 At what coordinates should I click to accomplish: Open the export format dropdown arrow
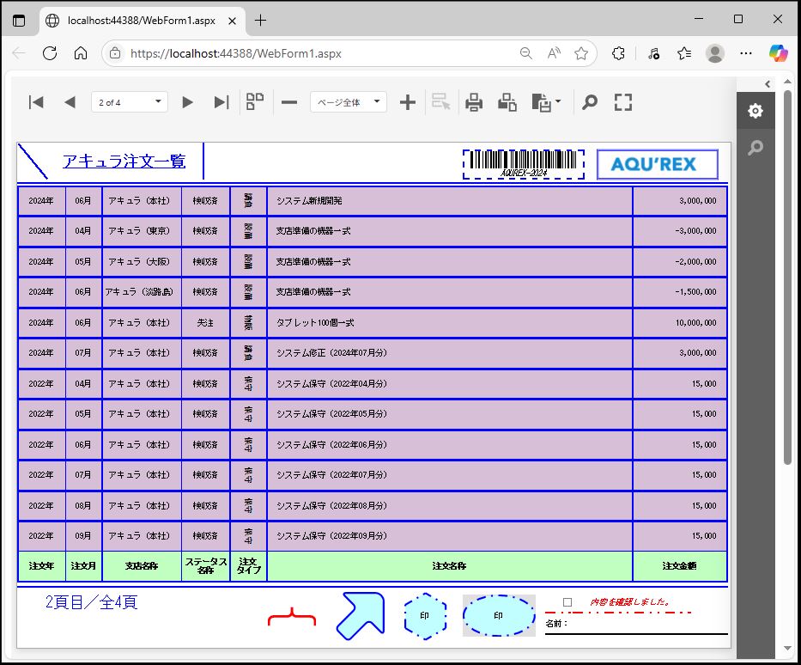[559, 102]
